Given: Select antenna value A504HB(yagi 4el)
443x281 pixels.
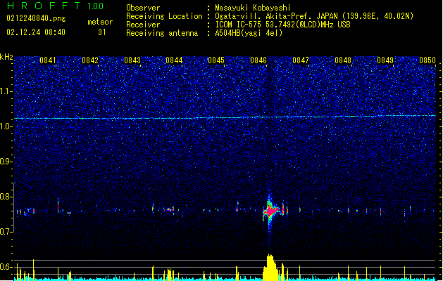Looking at the screenshot, I should coord(249,33).
